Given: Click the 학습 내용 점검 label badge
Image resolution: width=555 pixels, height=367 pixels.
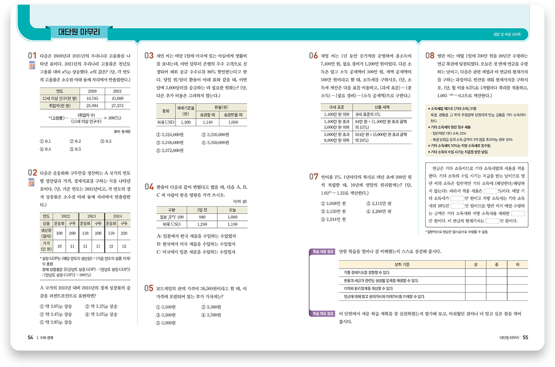Looking at the screenshot, I should point(323,252).
